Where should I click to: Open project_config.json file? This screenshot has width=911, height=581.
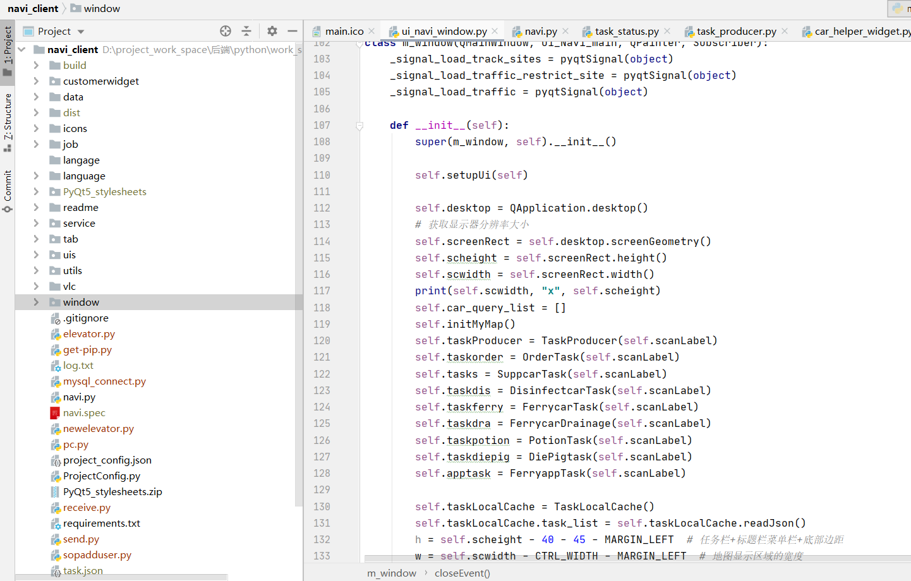[x=107, y=460]
